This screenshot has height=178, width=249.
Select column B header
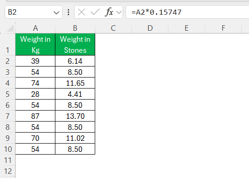pyautogui.click(x=75, y=28)
